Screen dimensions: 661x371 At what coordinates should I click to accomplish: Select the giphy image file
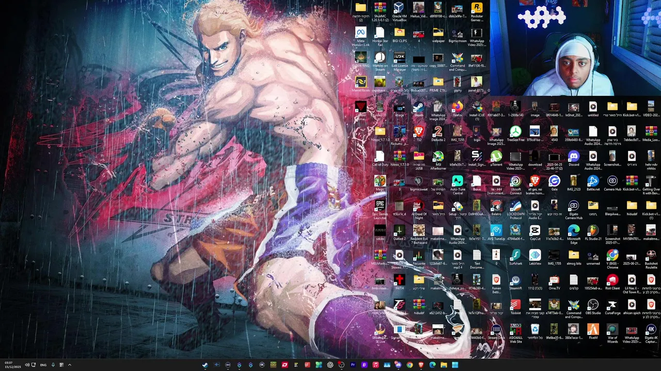458,85
